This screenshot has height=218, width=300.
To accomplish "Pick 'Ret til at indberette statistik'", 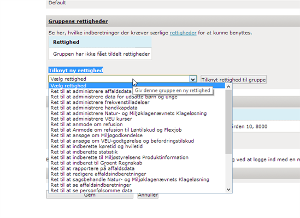I will pos(137,152).
